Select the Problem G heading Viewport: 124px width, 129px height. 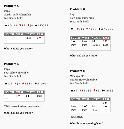(78, 9)
